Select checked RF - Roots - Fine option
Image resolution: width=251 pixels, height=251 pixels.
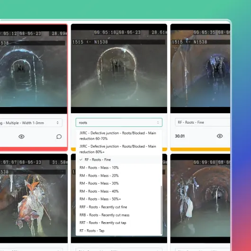[119, 160]
